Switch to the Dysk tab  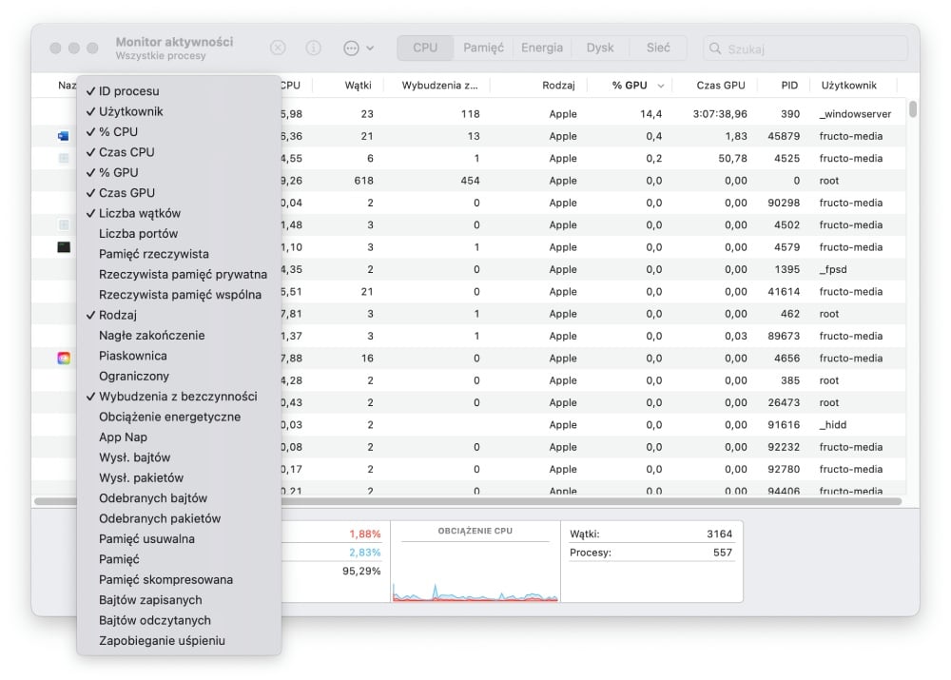point(600,48)
